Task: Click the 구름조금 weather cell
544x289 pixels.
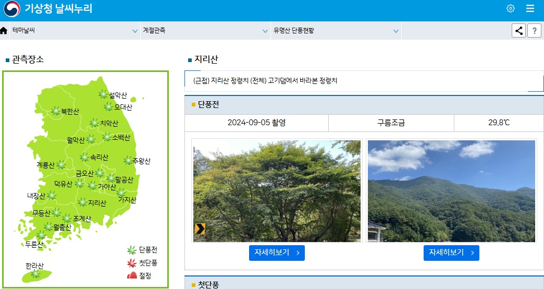Action: pos(391,123)
